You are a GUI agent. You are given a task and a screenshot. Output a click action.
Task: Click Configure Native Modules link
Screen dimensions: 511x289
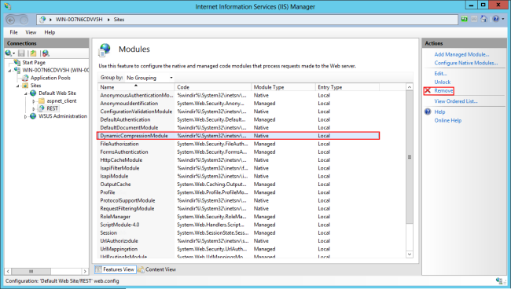465,63
